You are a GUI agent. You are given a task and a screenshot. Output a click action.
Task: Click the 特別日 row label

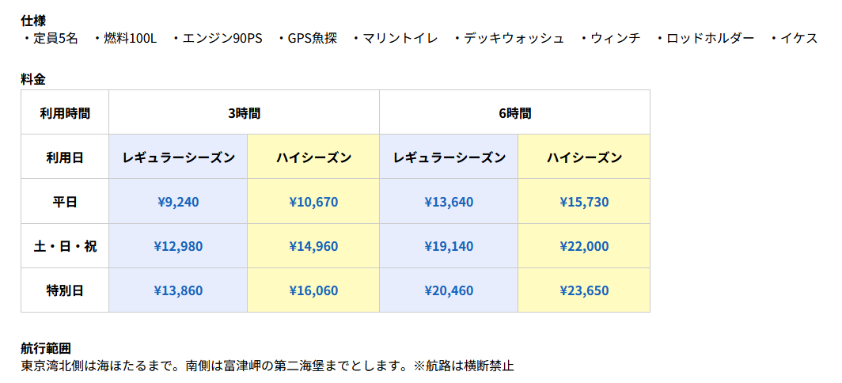point(65,290)
